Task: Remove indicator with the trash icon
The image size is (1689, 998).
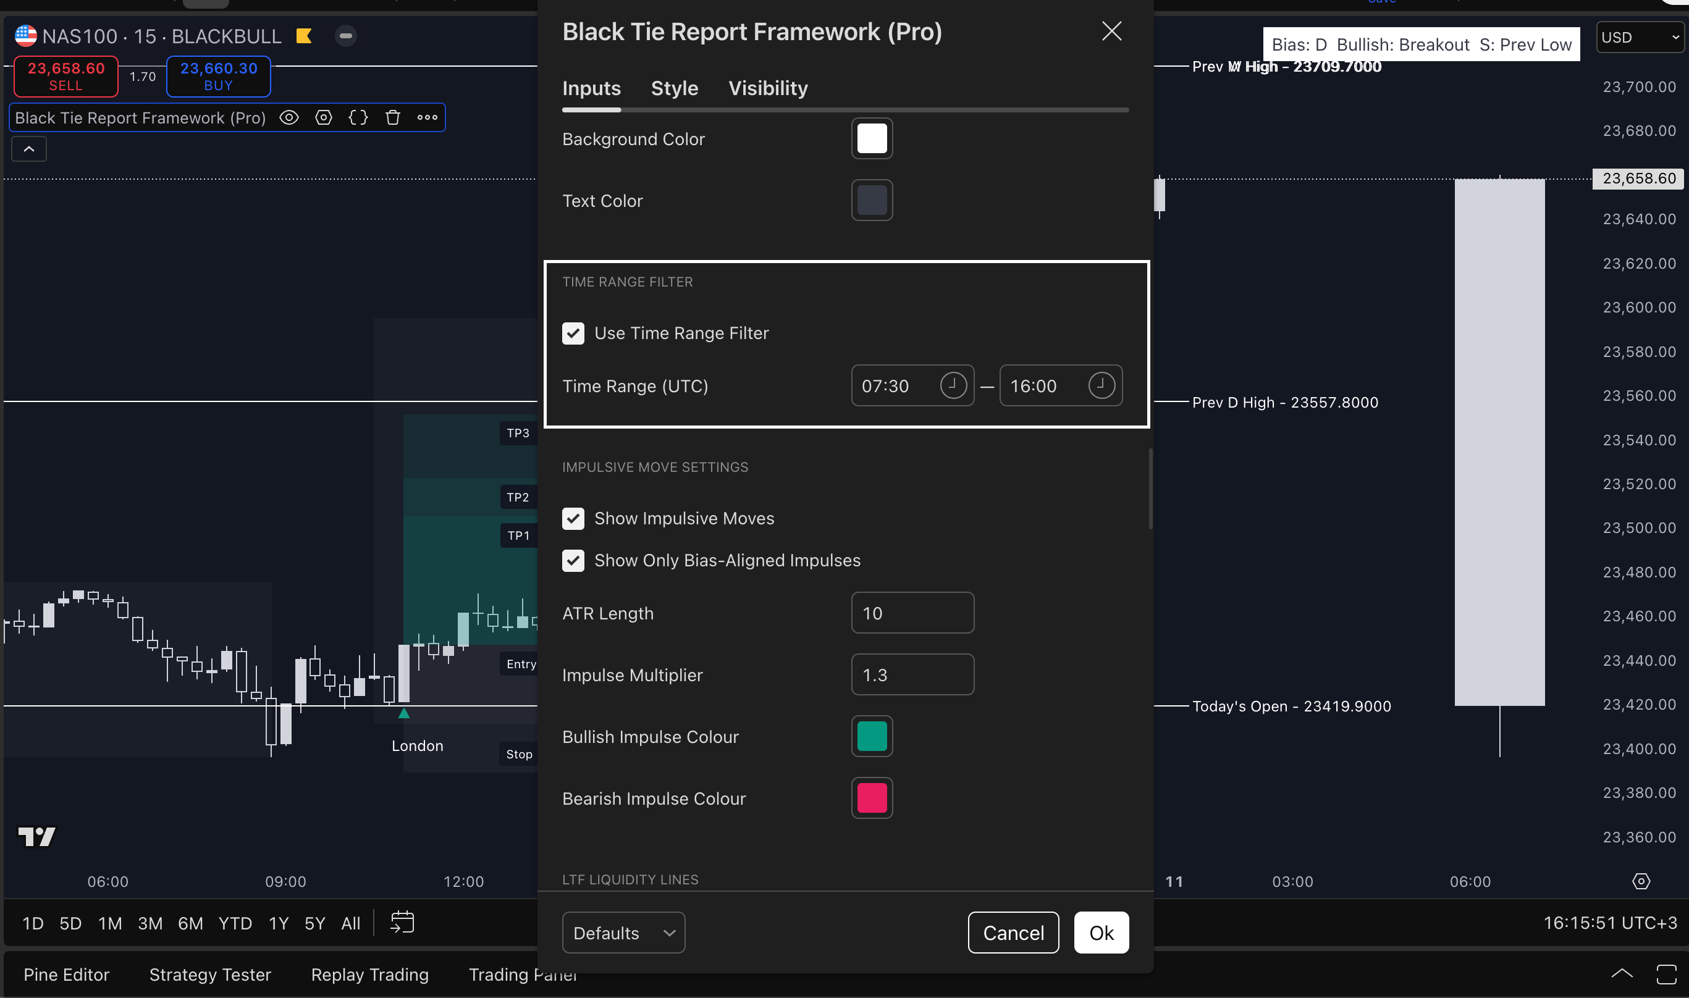Action: 393,118
